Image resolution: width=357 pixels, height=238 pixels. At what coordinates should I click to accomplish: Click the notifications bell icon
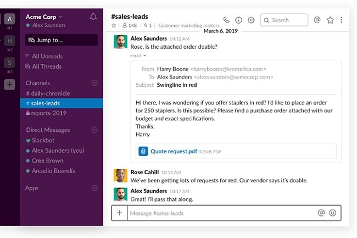(93, 17)
